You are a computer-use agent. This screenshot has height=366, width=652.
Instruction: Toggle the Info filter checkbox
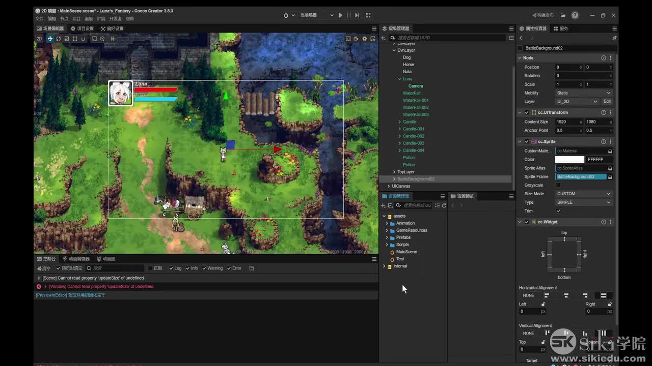point(188,268)
